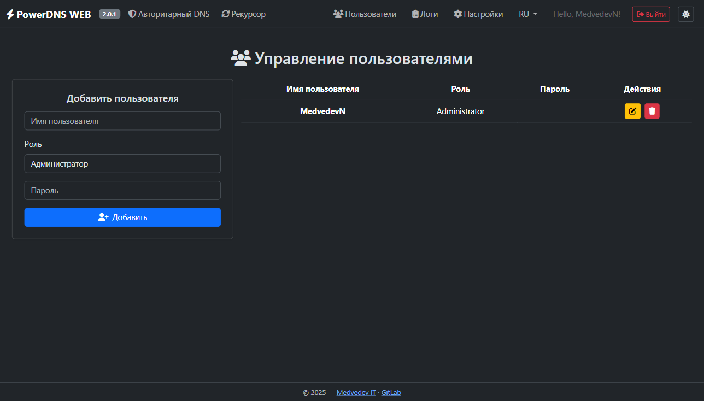Image resolution: width=704 pixels, height=401 pixels.
Task: Expand the RU language dropdown
Action: (527, 14)
